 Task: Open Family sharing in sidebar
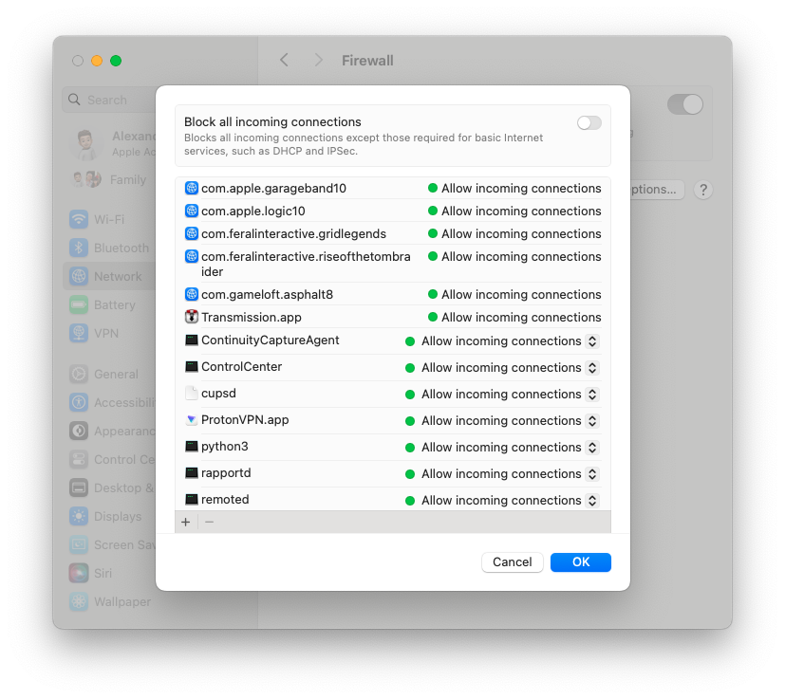tap(110, 179)
